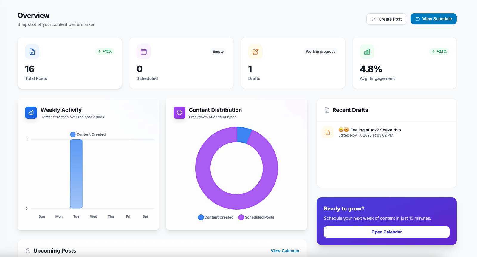
Task: Click the Avg. Engagement bar chart icon
Action: tap(367, 52)
